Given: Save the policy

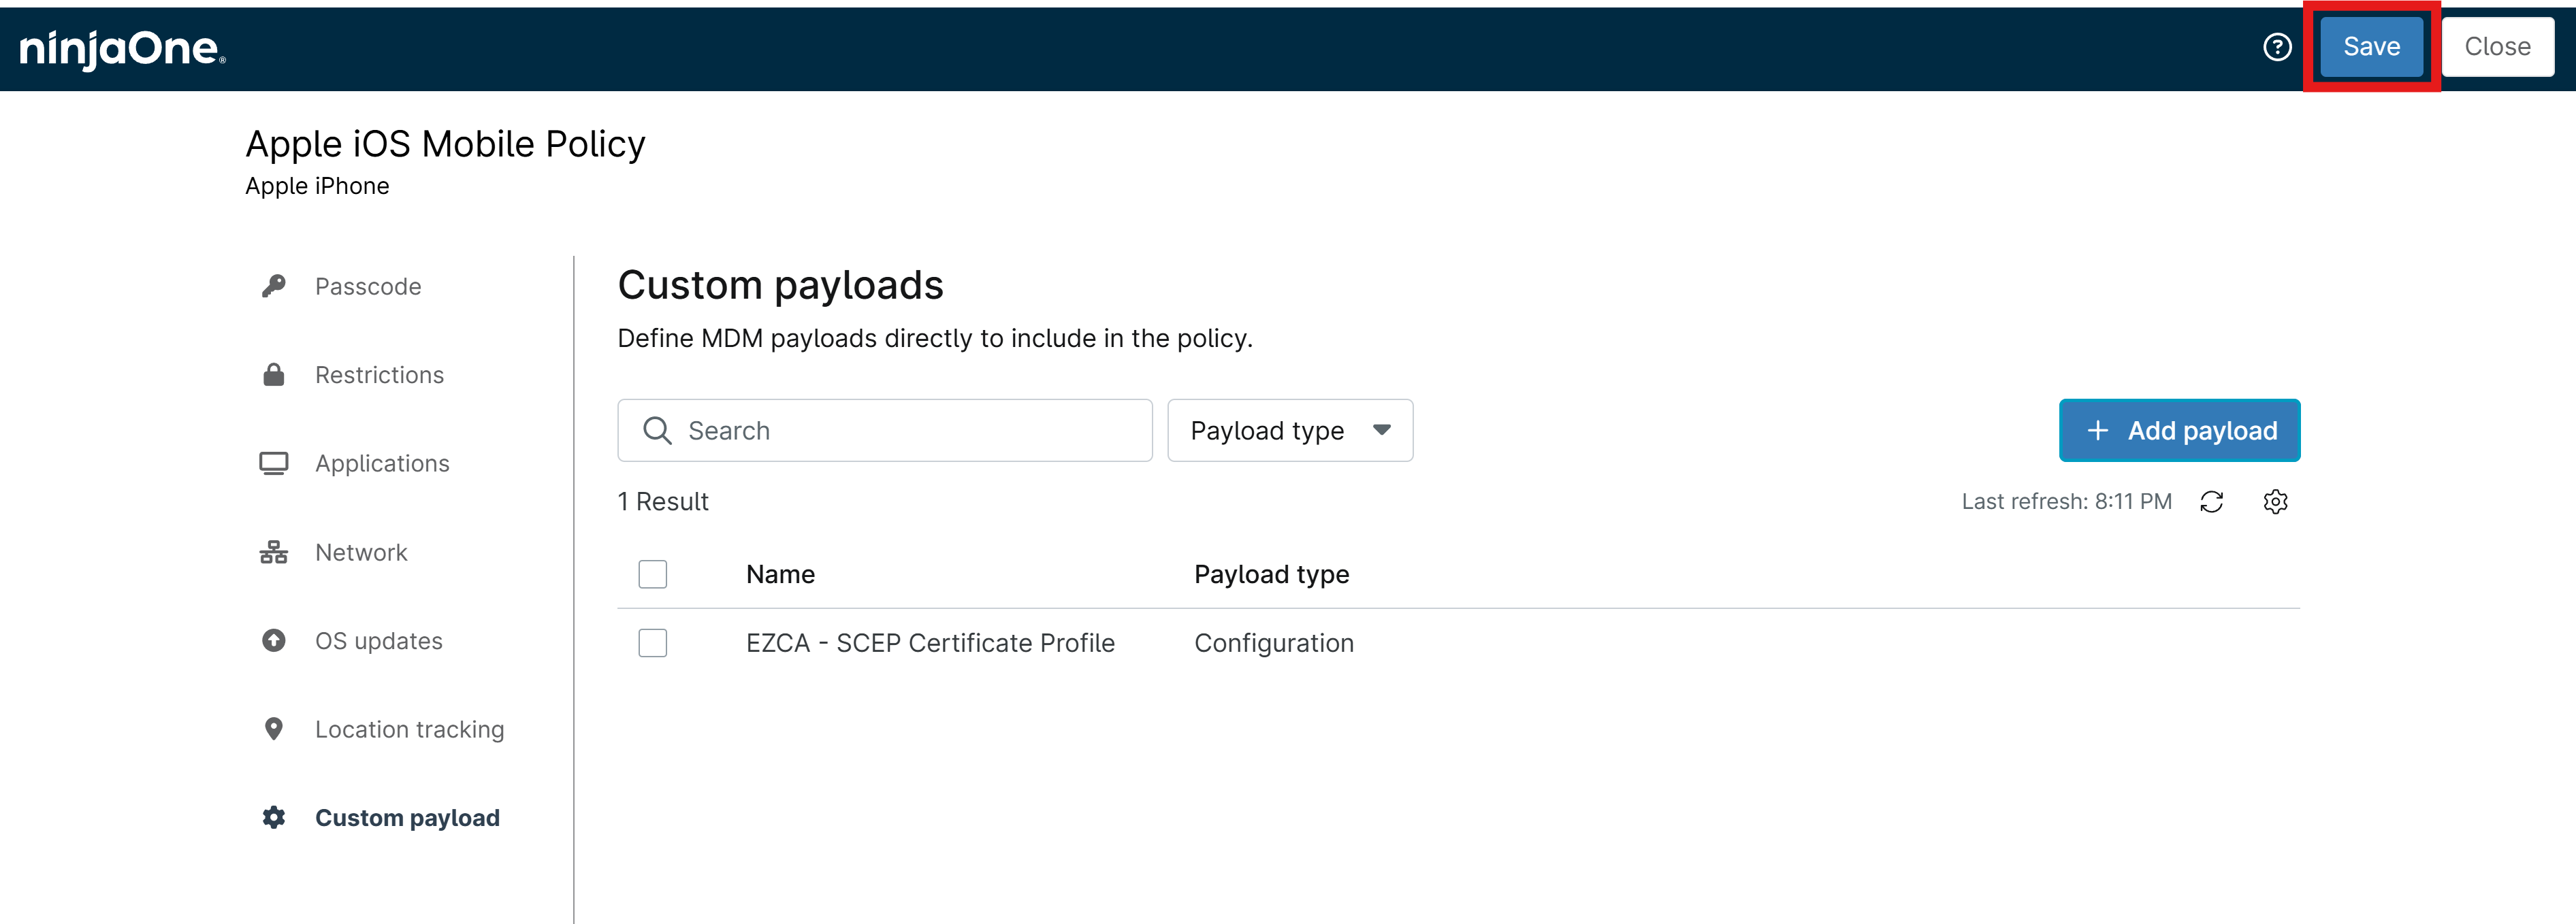Looking at the screenshot, I should pos(2371,47).
